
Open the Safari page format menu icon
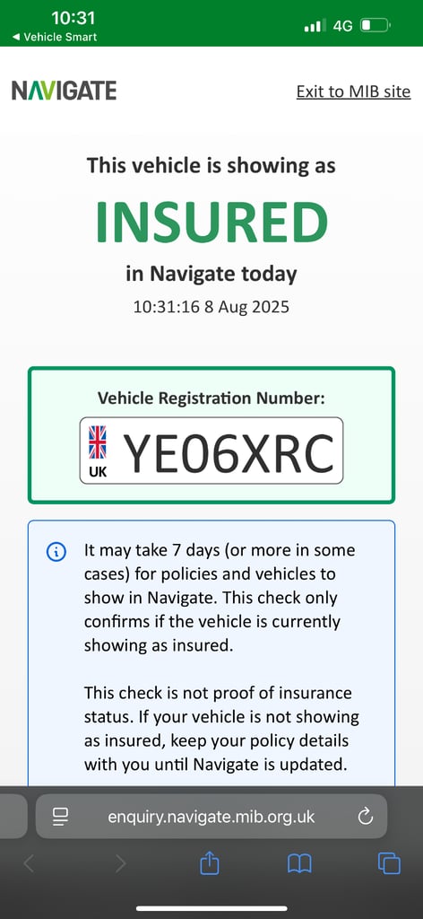(60, 817)
